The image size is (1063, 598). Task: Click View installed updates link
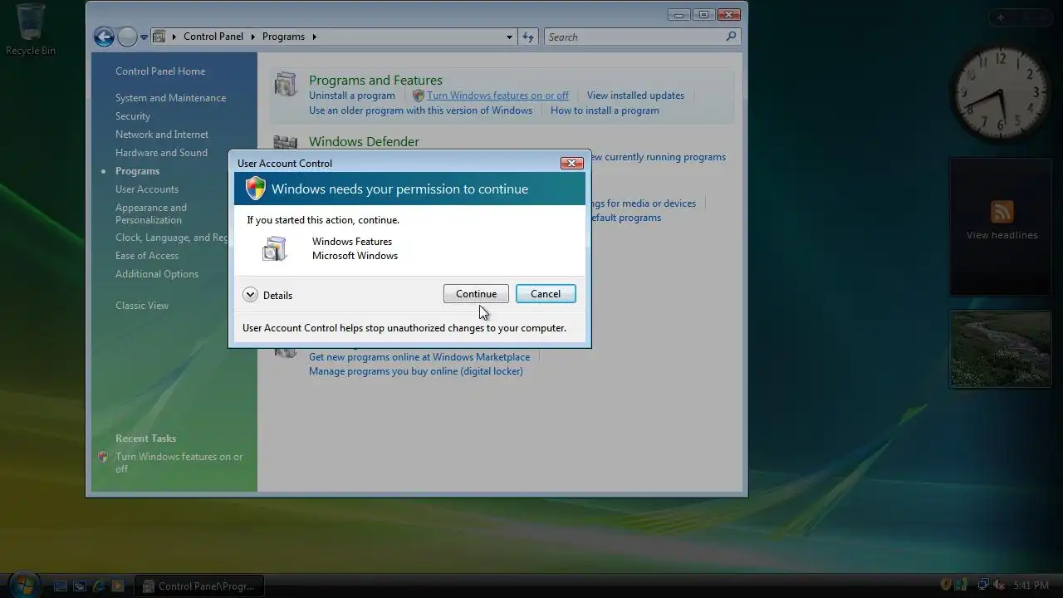click(x=635, y=96)
